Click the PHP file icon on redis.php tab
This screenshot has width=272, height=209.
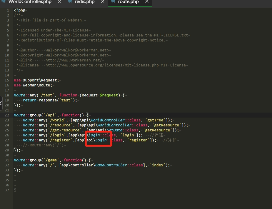tap(70, 1)
